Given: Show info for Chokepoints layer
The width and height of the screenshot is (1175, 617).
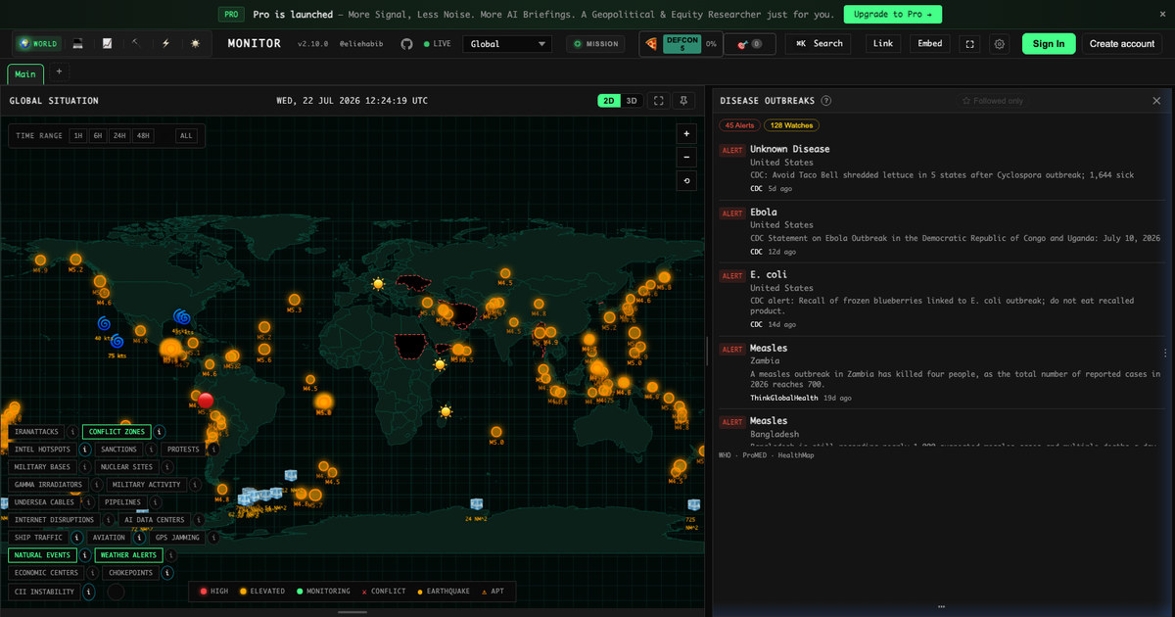Looking at the screenshot, I should (x=167, y=573).
